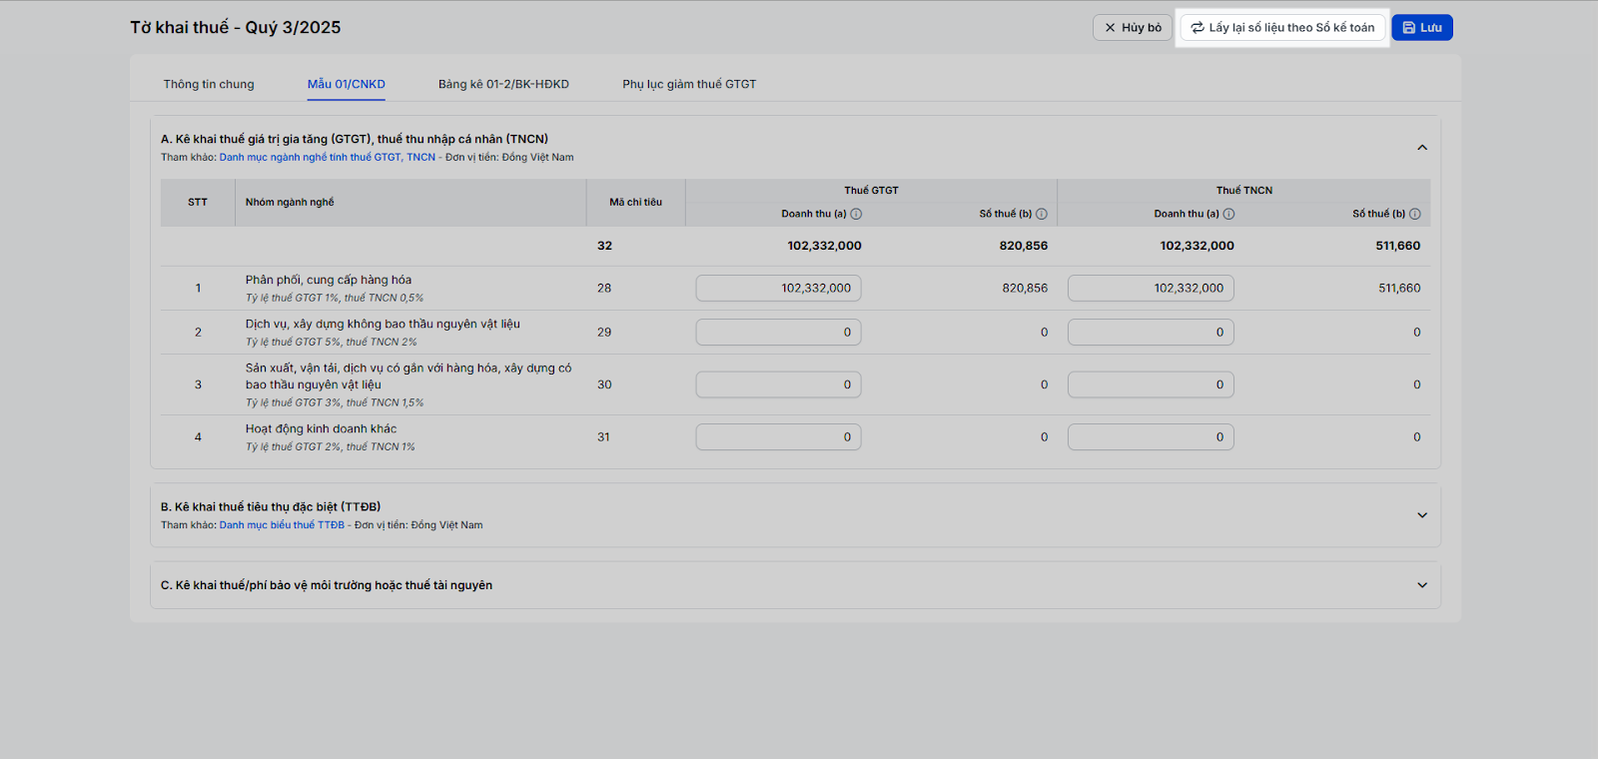Select the Mẫu 01/CNKD tab
This screenshot has height=759, width=1598.
coord(347,84)
